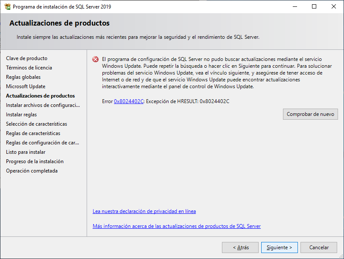Minimize the setup wizard window
This screenshot has width=344, height=259.
pyautogui.click(x=295, y=6)
